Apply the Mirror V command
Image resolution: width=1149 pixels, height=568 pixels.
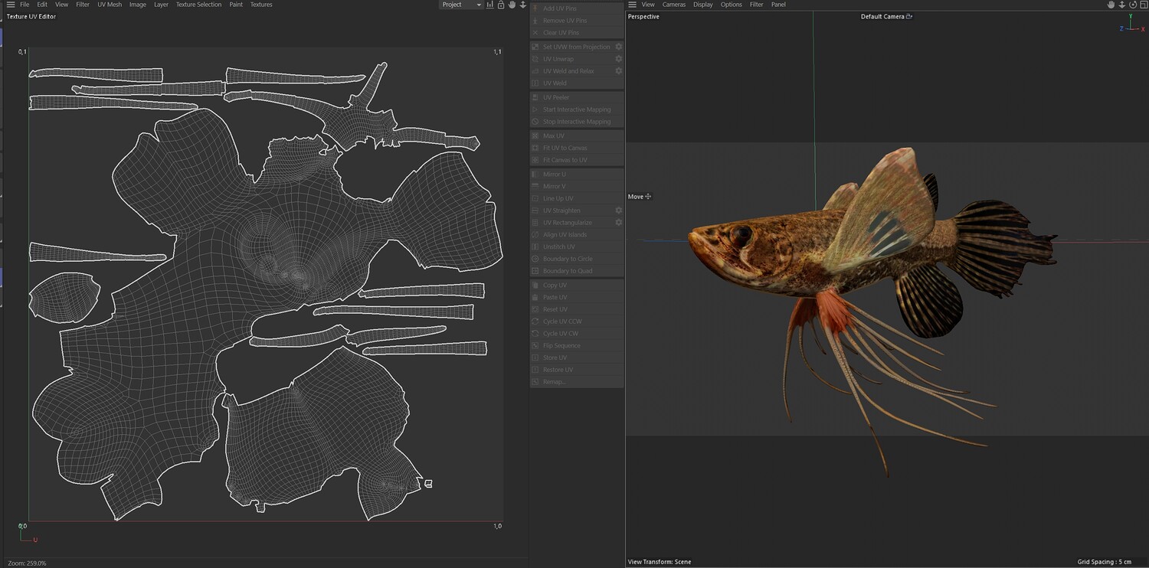pyautogui.click(x=577, y=187)
